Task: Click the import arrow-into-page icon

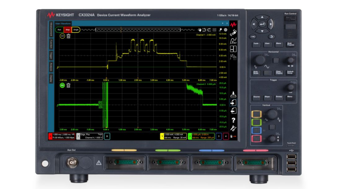Action: [233, 102]
